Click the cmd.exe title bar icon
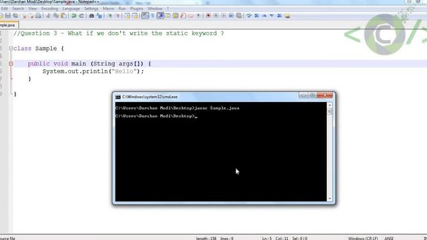Viewport: 427px width, 240px height. click(118, 97)
